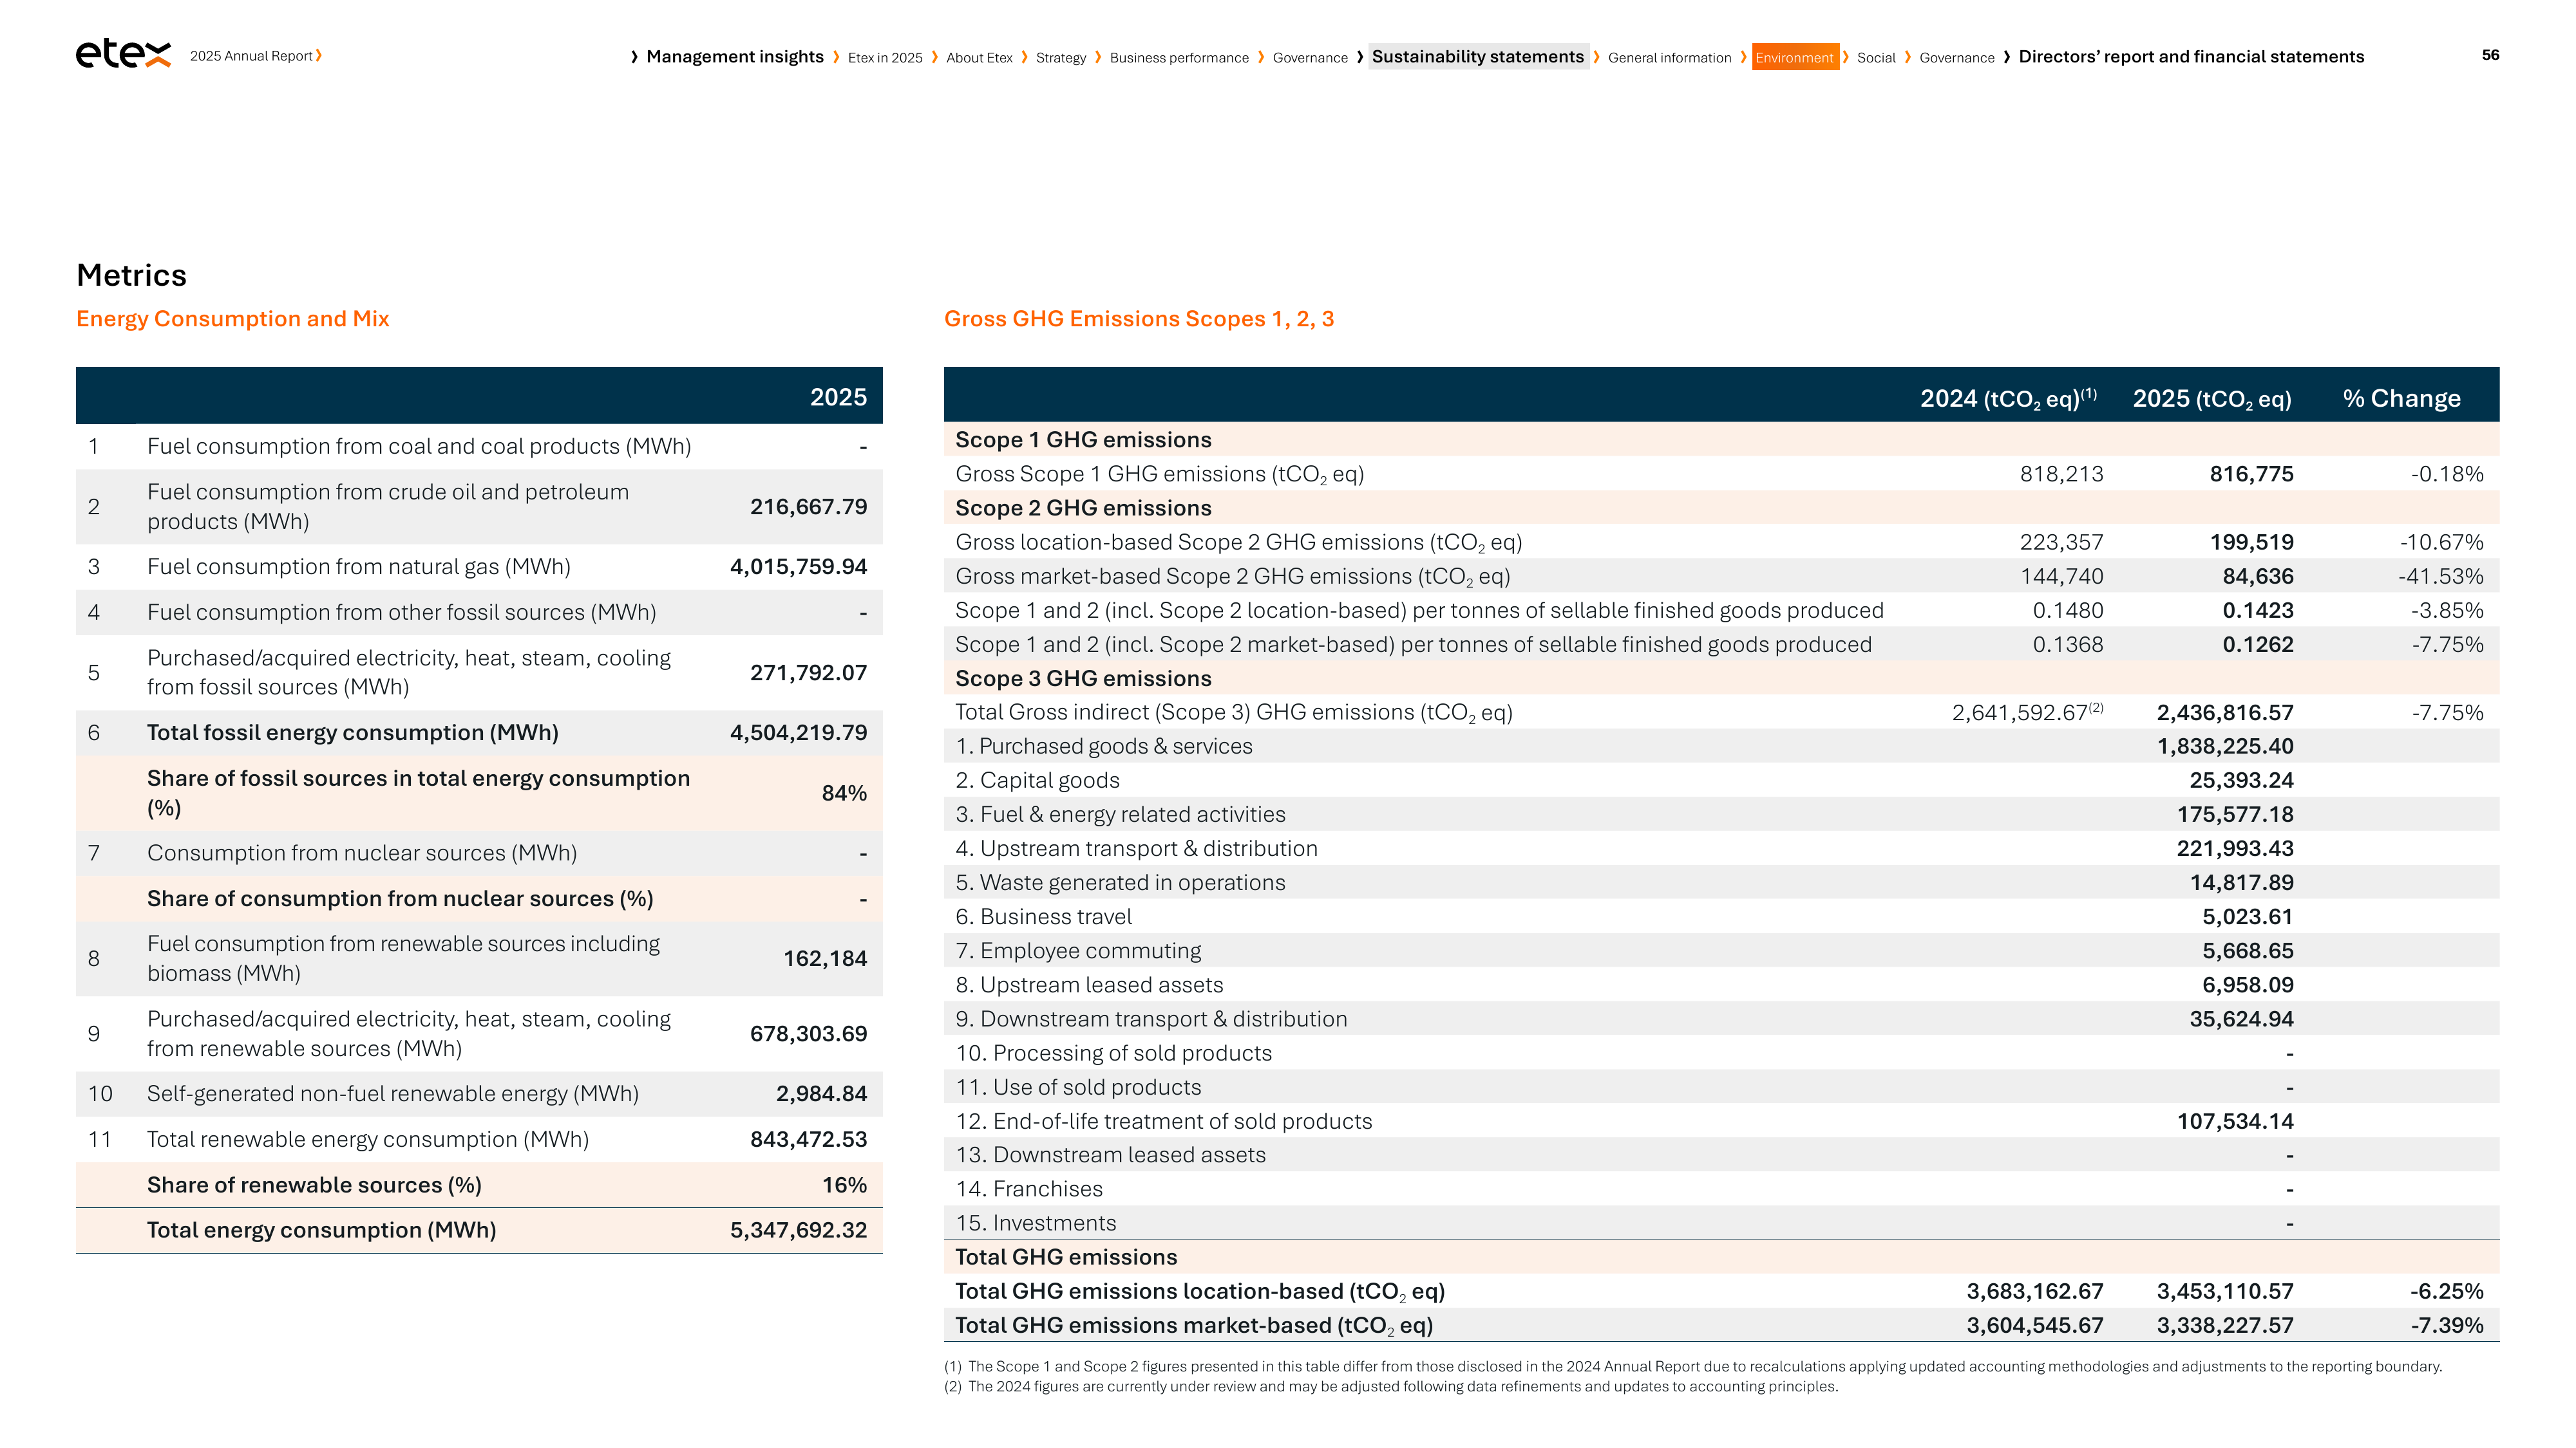Click the 2024 (tCO2 eq) column header
The image size is (2576, 1448).
tap(2008, 399)
